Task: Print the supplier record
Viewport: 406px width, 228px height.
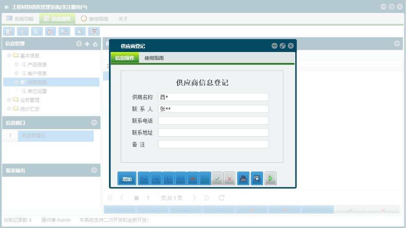Action: click(243, 178)
